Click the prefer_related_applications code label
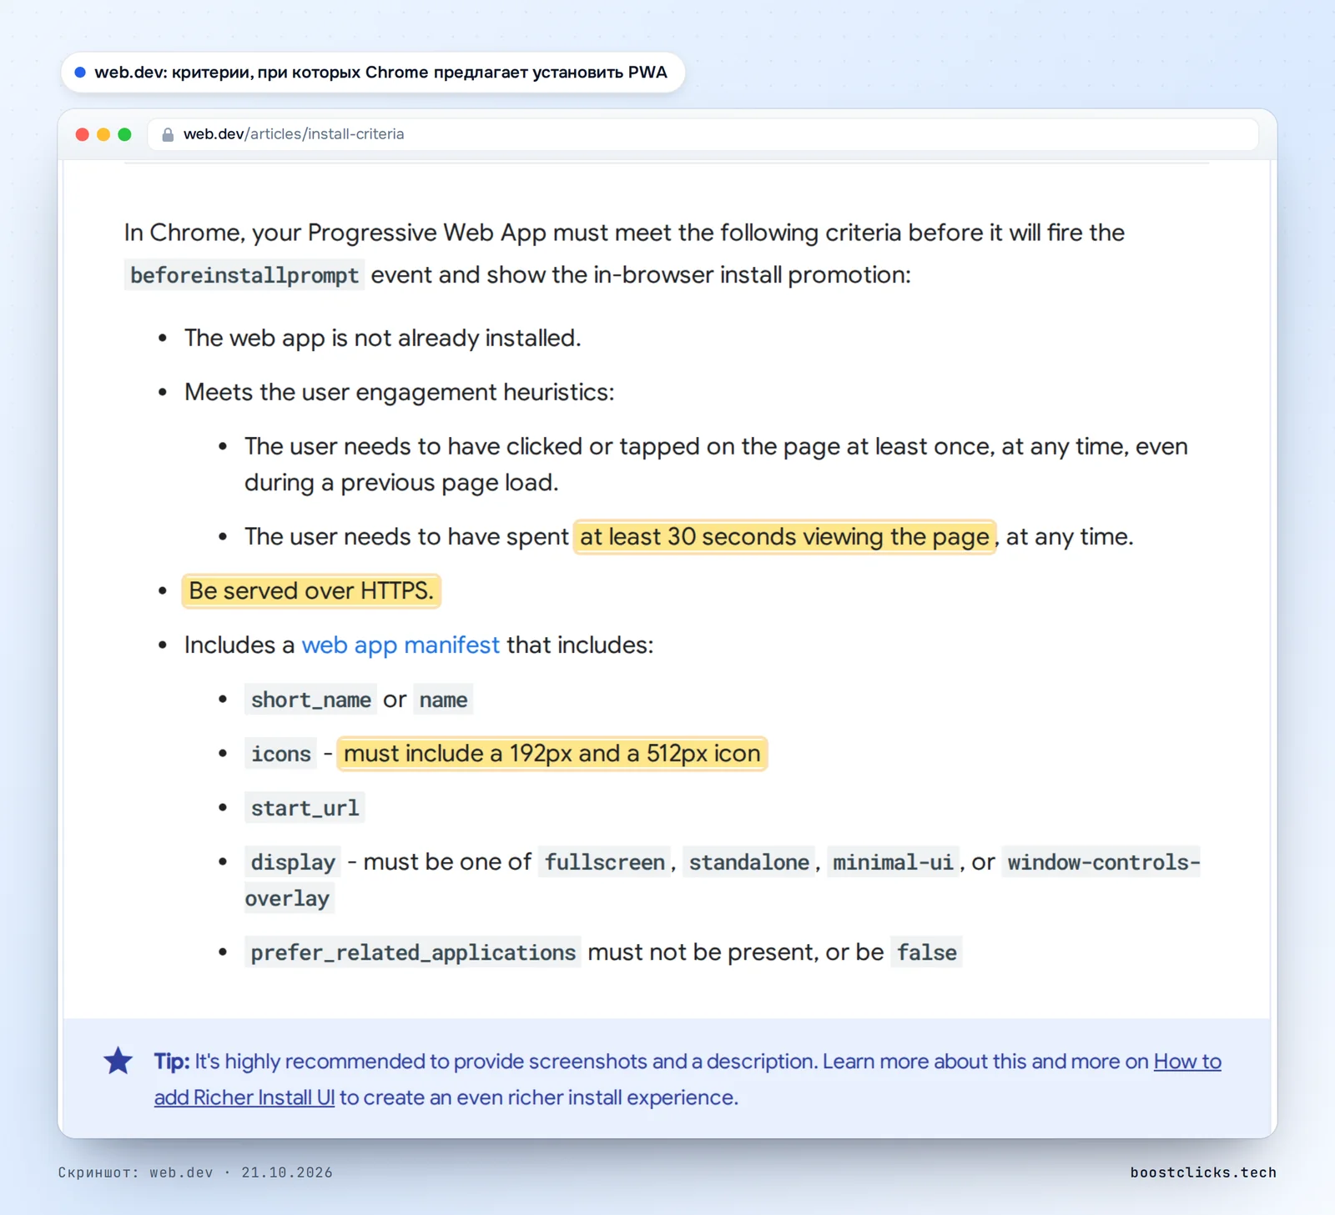 point(413,952)
